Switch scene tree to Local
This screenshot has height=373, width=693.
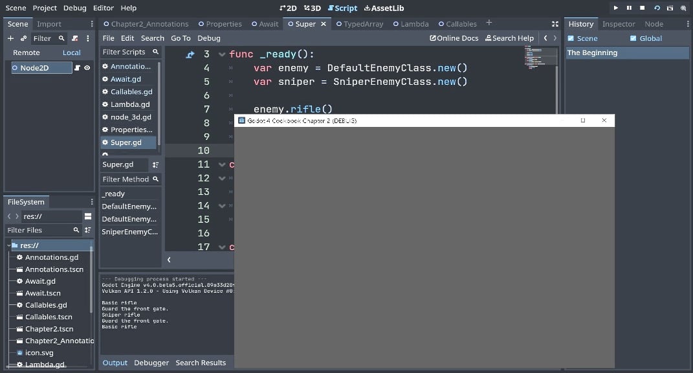click(x=72, y=52)
